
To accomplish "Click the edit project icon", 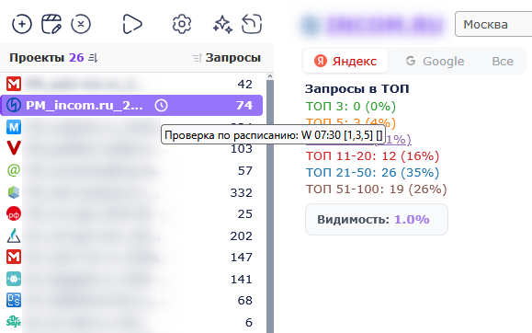I will point(51,24).
